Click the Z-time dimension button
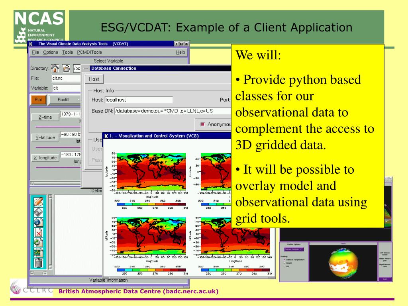Viewport: 408px width, 306px height. (x=45, y=118)
